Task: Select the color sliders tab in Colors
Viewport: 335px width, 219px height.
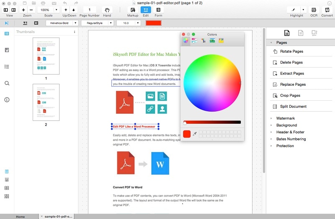Action: pos(195,41)
